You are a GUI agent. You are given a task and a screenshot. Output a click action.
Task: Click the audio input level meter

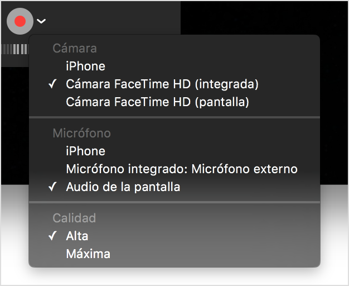[14, 49]
